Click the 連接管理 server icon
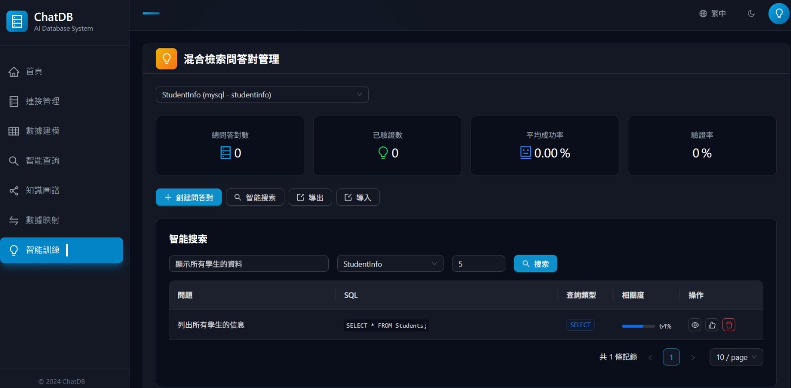The height and width of the screenshot is (388, 791). tap(14, 101)
